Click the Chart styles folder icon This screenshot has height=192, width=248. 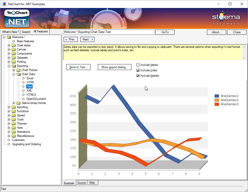tap(13, 45)
